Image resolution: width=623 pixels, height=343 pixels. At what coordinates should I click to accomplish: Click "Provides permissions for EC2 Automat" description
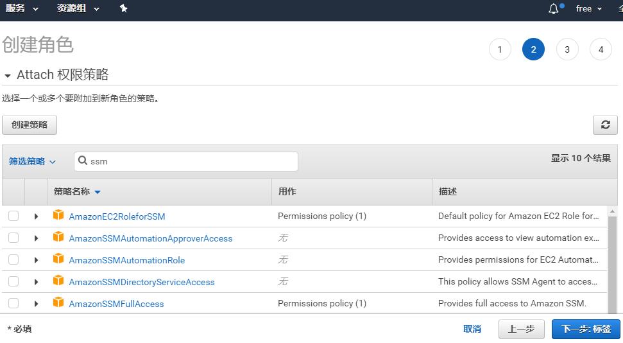click(518, 259)
